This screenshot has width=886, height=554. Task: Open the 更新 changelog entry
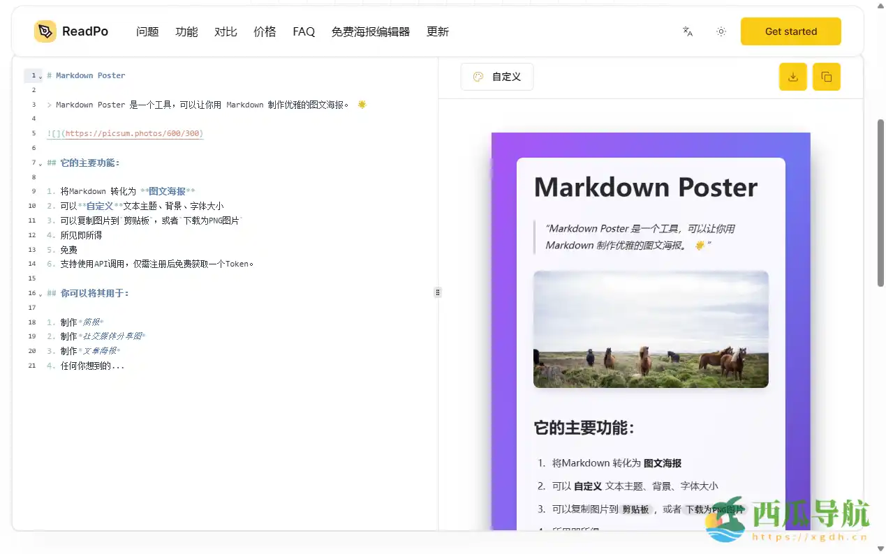(438, 31)
